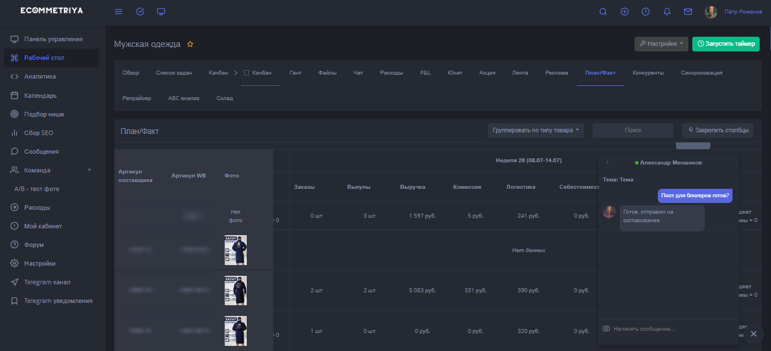Viewport: 771px width, 351px height.
Task: Click the Поиск search field
Action: 632,131
